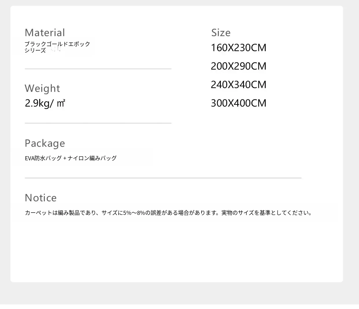Image resolution: width=359 pixels, height=309 pixels.
Task: Click the 実物のサイズを基準としてください sentence
Action: 266,213
